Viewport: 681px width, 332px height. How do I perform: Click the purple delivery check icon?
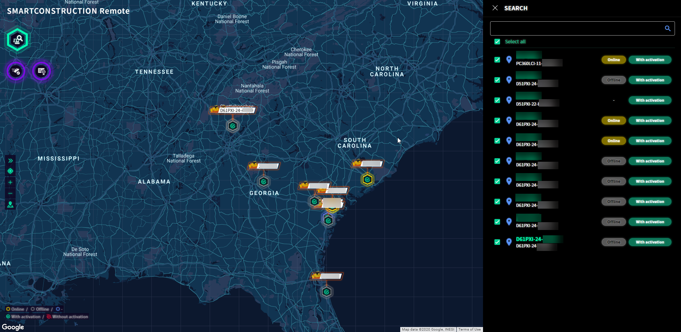coord(16,71)
